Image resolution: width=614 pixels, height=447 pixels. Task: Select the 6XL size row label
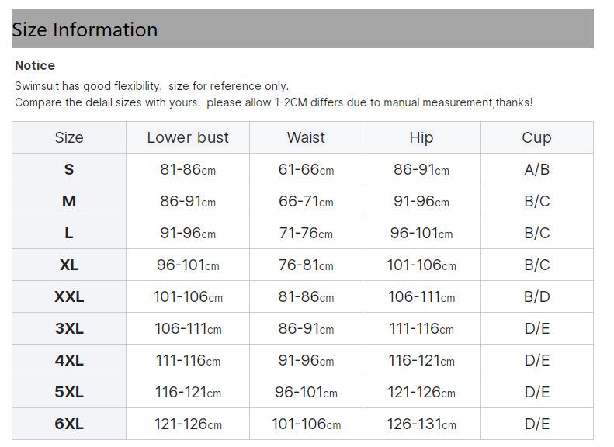tap(69, 424)
